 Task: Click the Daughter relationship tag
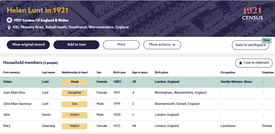74,93
